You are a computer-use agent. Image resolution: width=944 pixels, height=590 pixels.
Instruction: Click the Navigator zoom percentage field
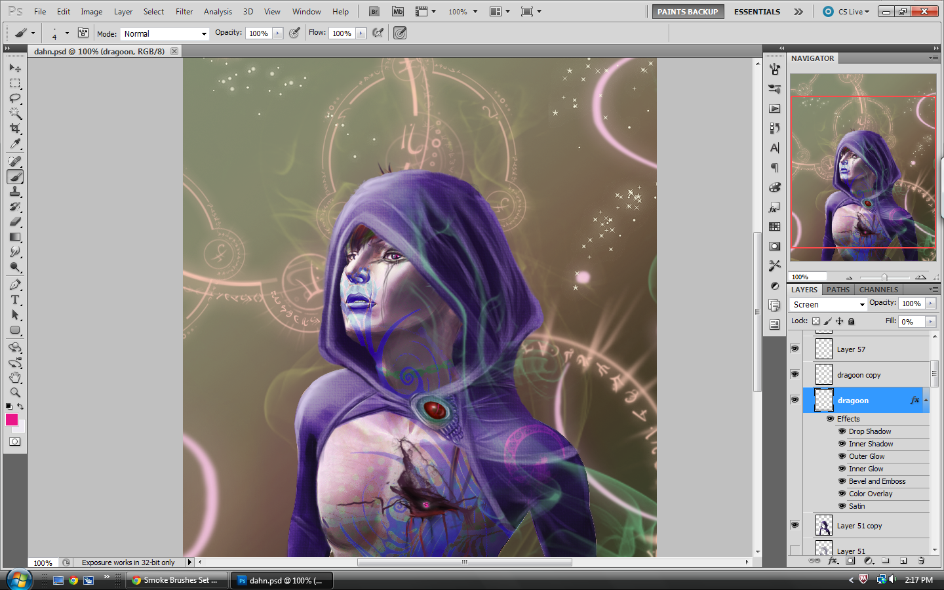pyautogui.click(x=807, y=277)
